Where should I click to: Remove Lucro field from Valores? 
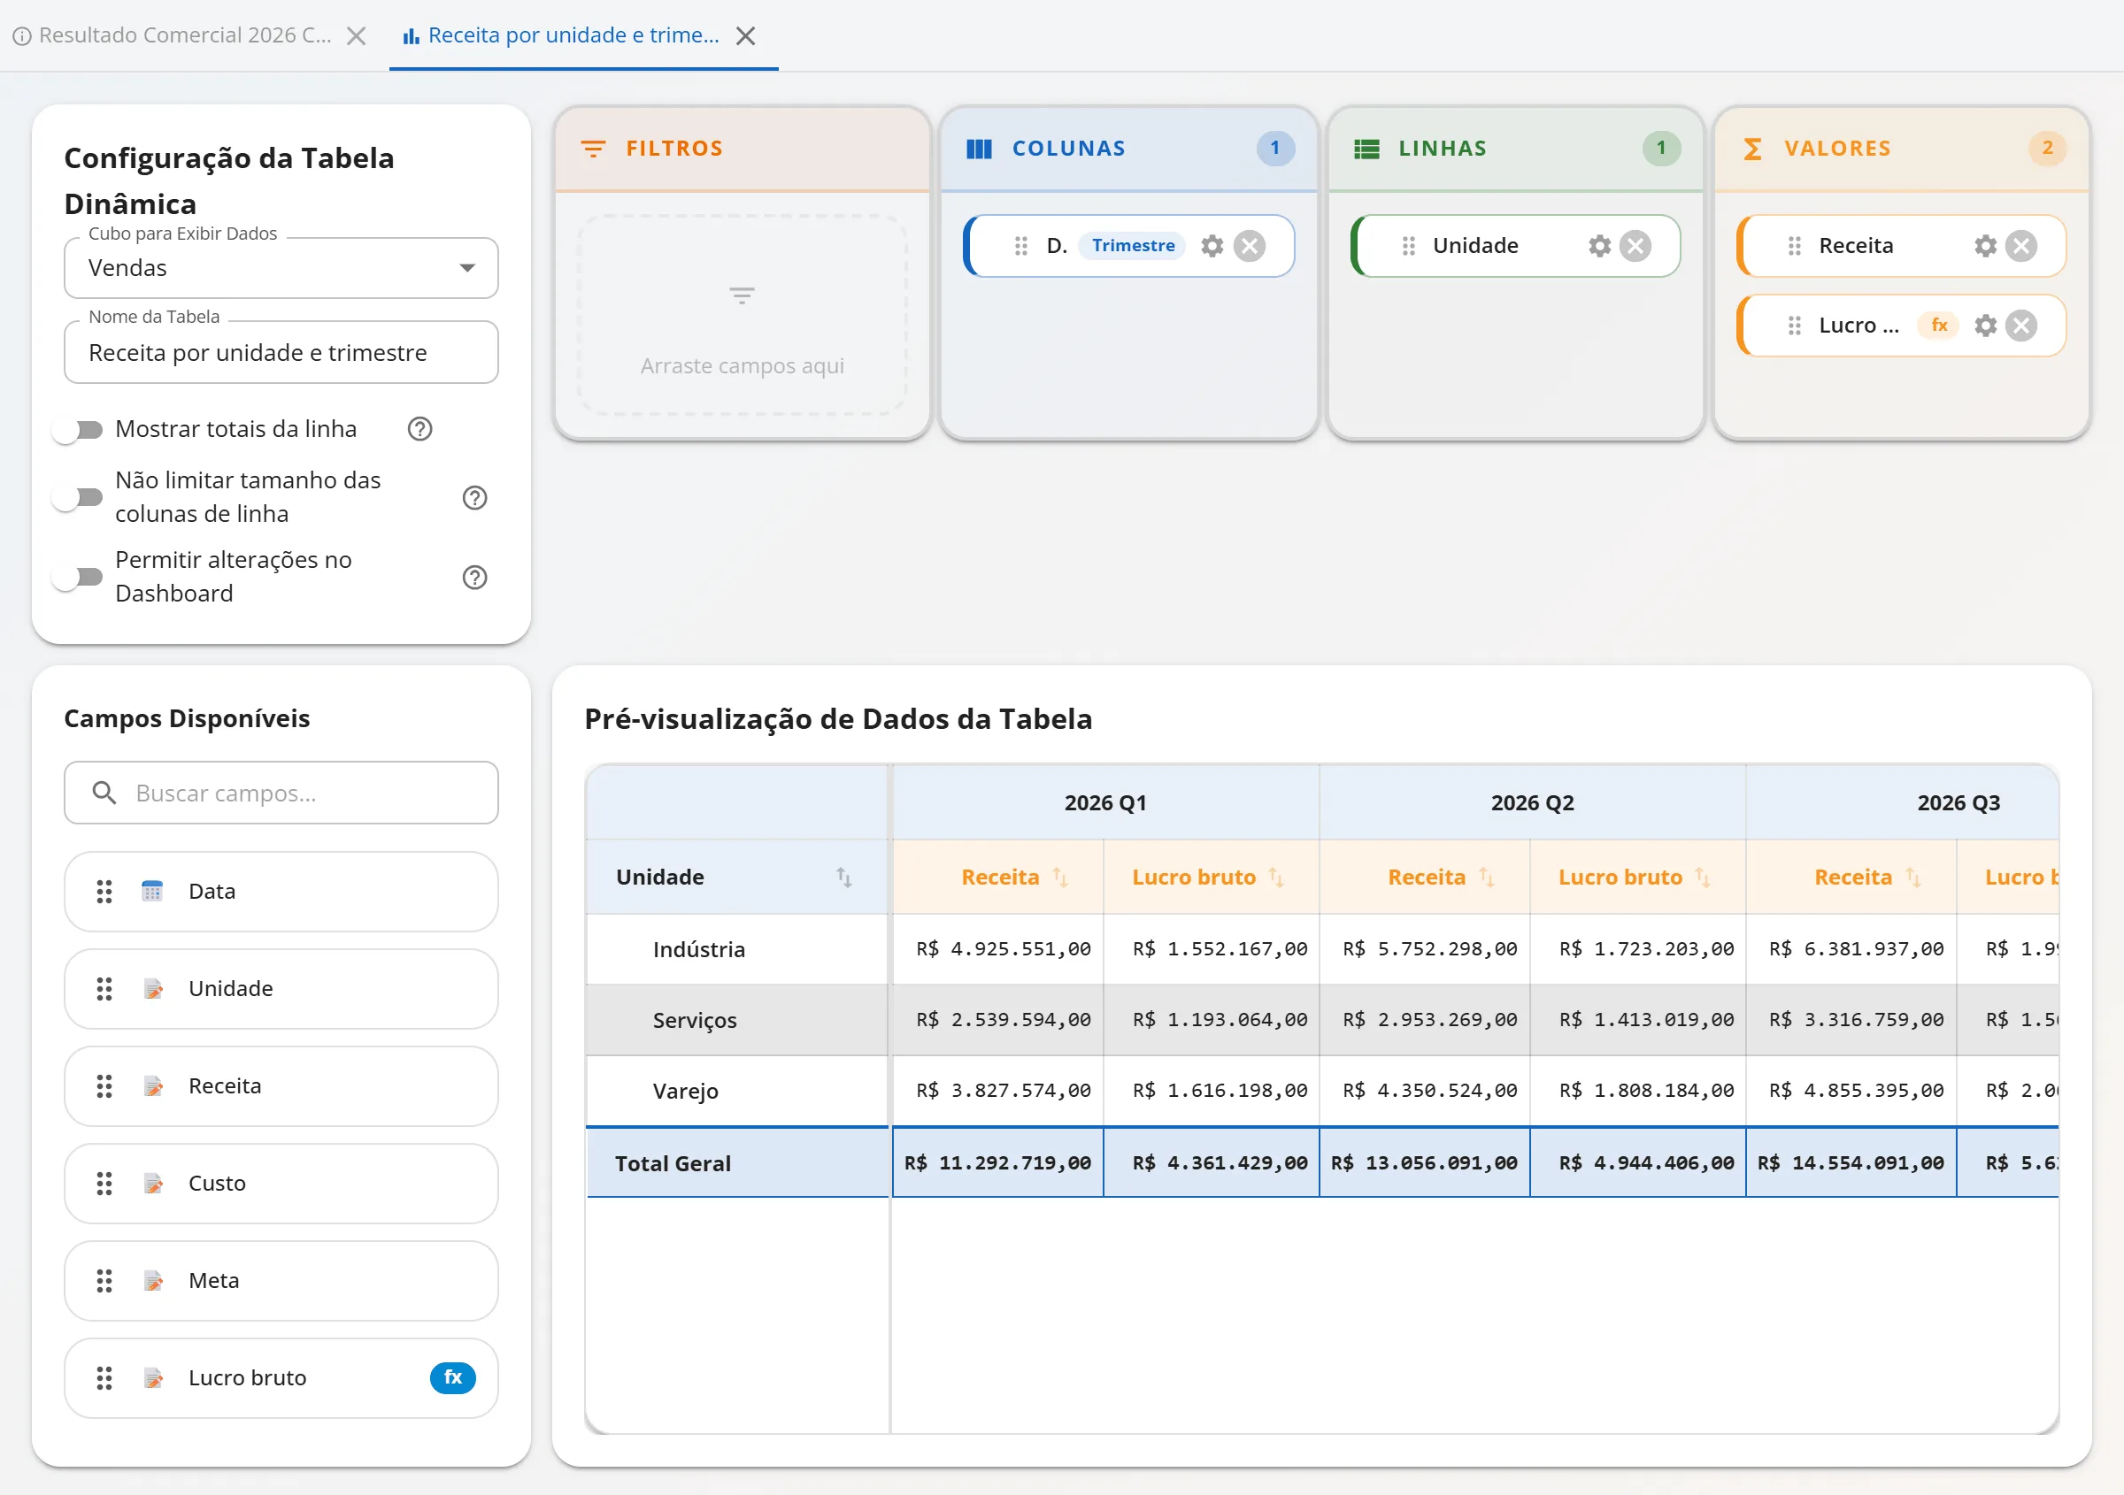2021,326
